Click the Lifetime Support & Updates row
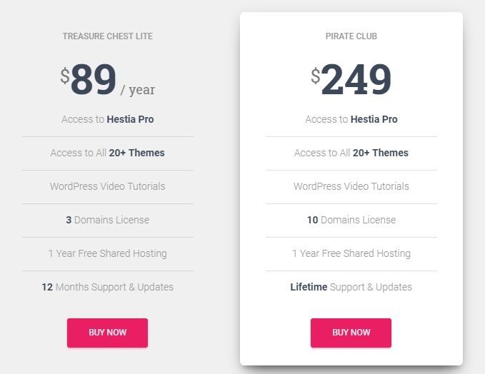This screenshot has width=485, height=374. tap(351, 287)
